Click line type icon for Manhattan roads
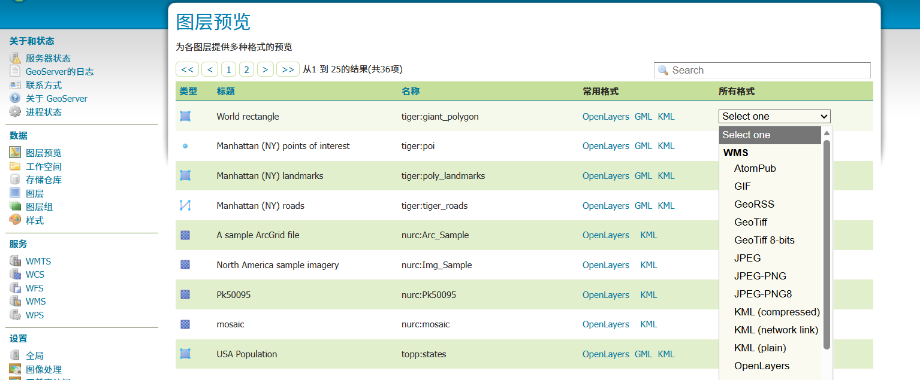The height and width of the screenshot is (380, 920). pyautogui.click(x=185, y=205)
